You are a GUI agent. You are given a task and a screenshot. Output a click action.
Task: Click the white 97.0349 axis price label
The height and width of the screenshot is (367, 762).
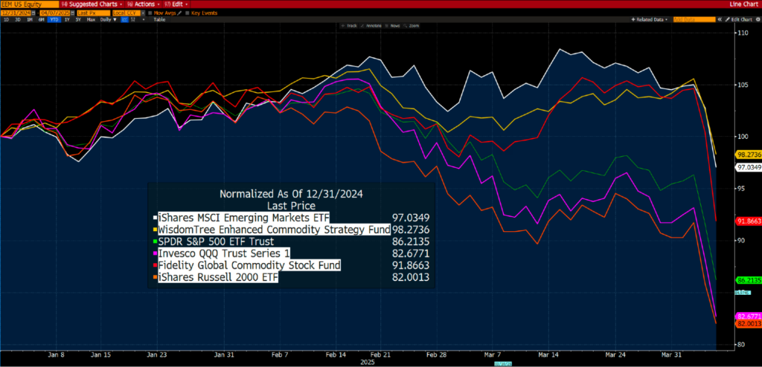[749, 167]
